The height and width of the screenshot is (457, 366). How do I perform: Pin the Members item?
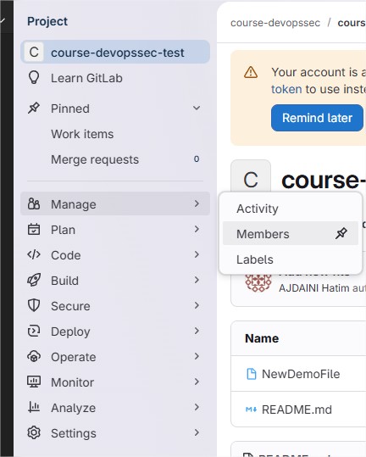point(341,233)
